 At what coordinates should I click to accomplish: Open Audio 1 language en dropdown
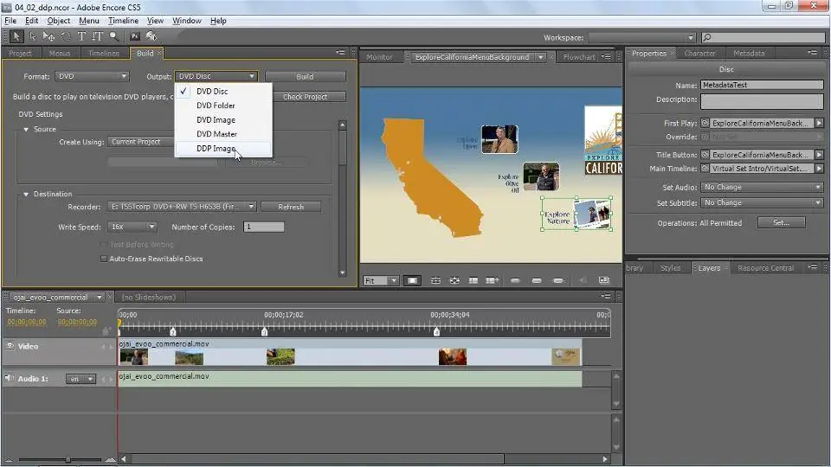point(81,379)
